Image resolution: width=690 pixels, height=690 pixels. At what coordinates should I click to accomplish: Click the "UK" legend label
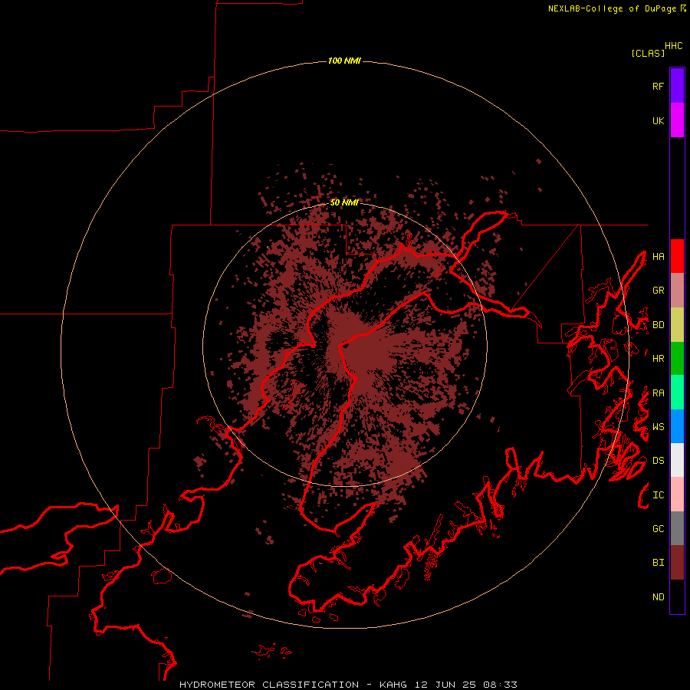(658, 120)
